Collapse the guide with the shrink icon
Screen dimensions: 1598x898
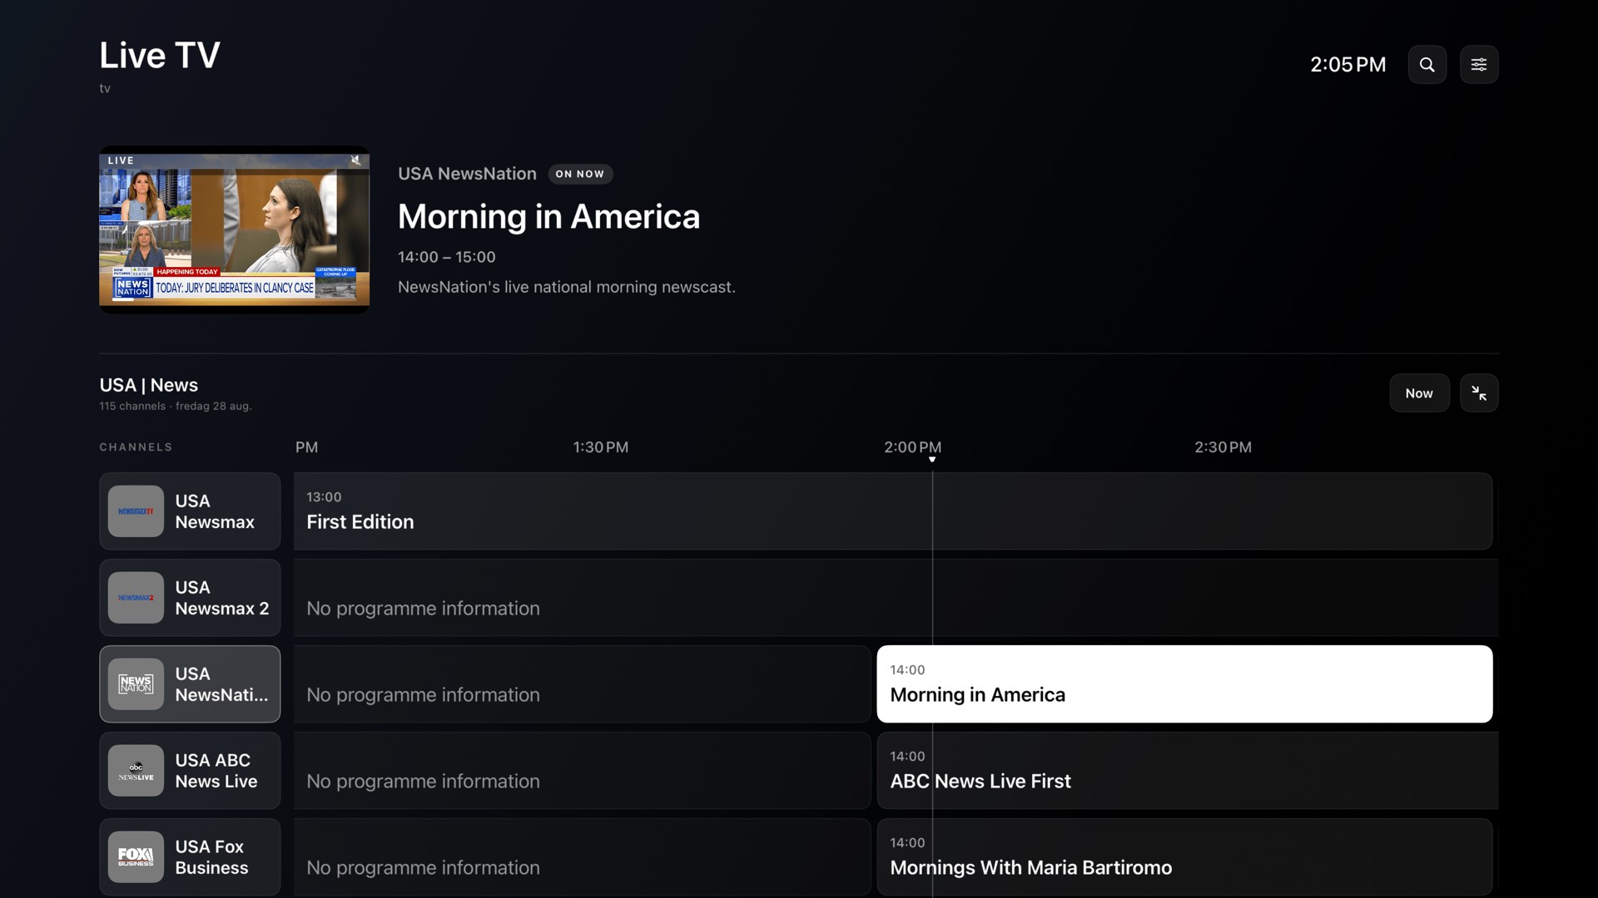[x=1479, y=393]
